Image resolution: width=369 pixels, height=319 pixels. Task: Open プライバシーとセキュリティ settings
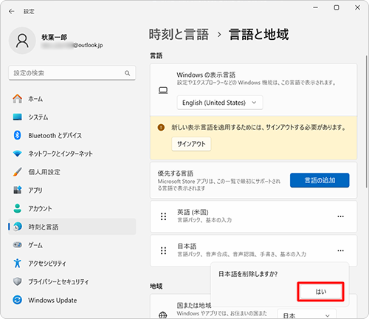click(72, 281)
